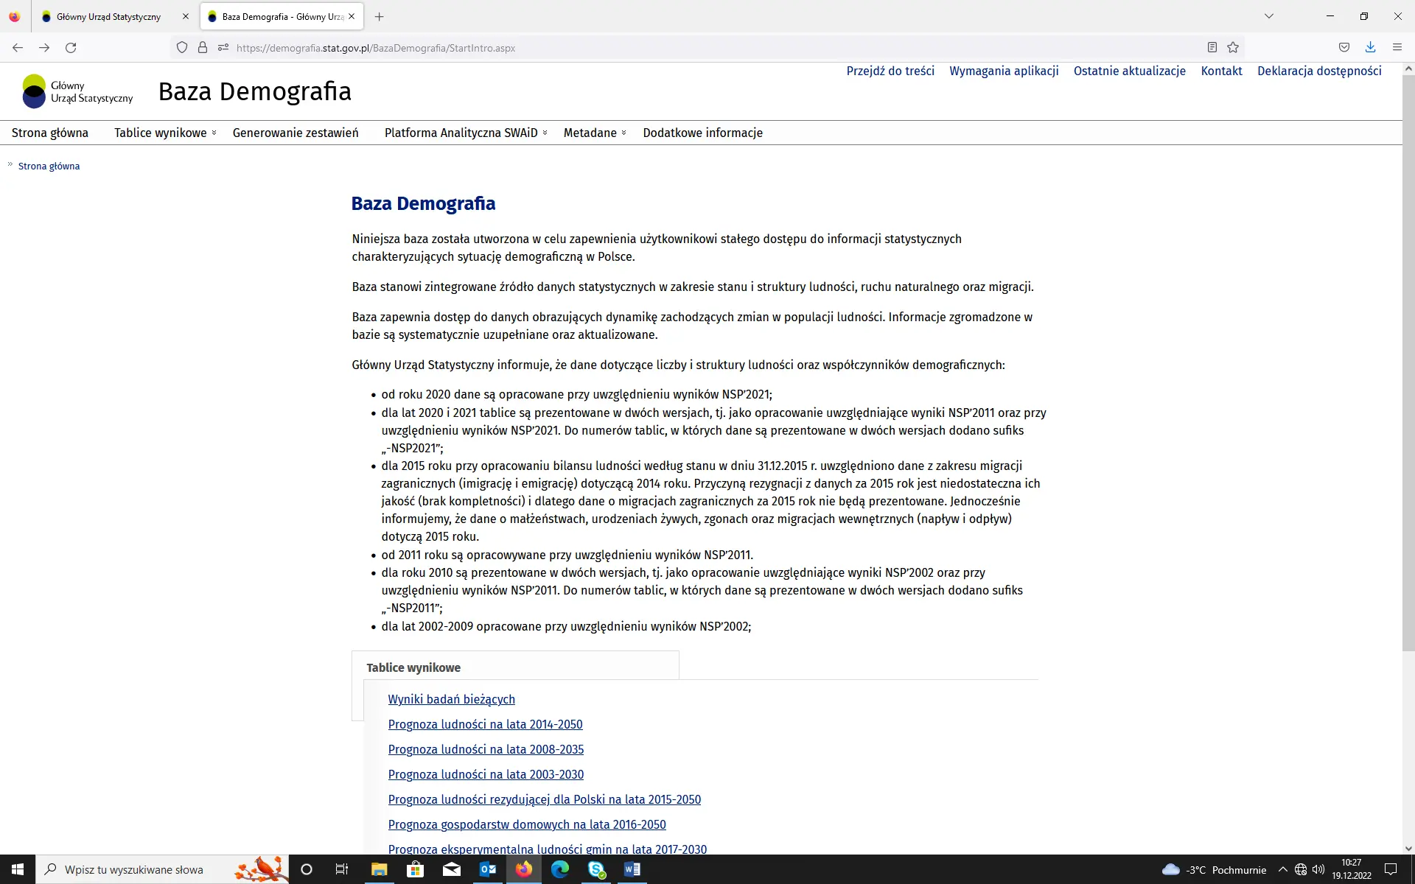Image resolution: width=1415 pixels, height=884 pixels.
Task: Click the Firefox View icon left of tabs
Action: 15,16
